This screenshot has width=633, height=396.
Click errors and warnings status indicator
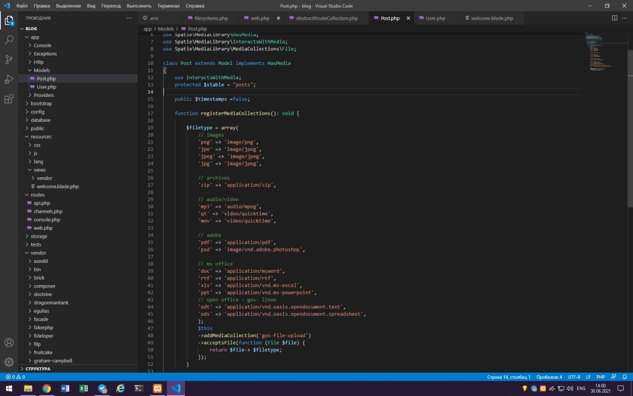[15, 377]
